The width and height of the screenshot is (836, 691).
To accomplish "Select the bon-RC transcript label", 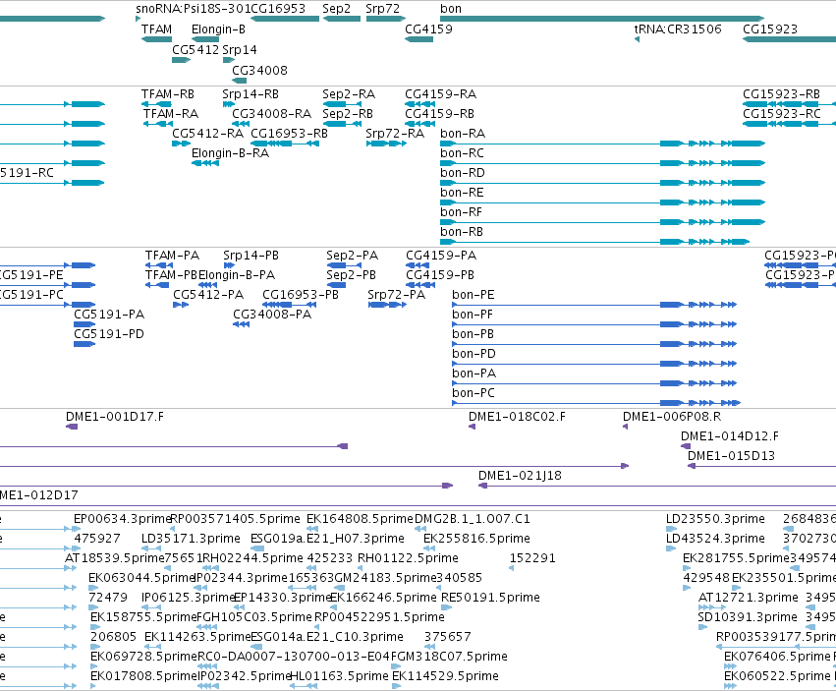I will 462,153.
